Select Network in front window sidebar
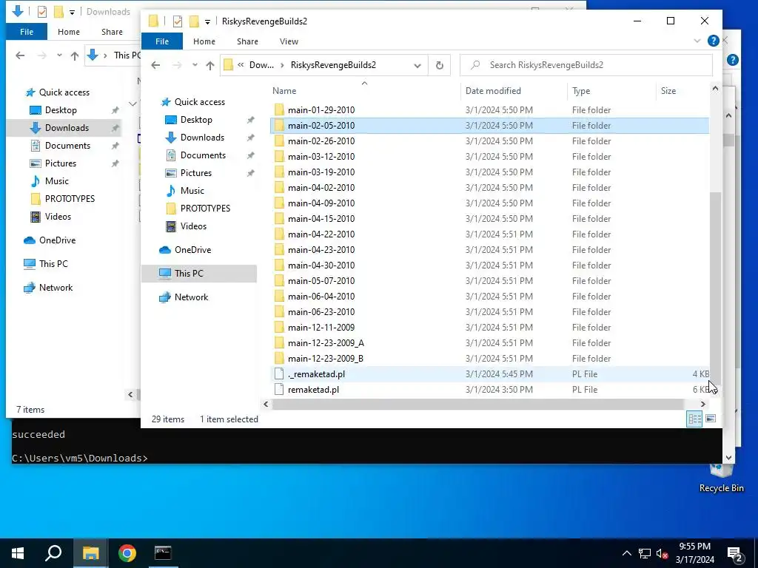Image resolution: width=758 pixels, height=568 pixels. 191,297
